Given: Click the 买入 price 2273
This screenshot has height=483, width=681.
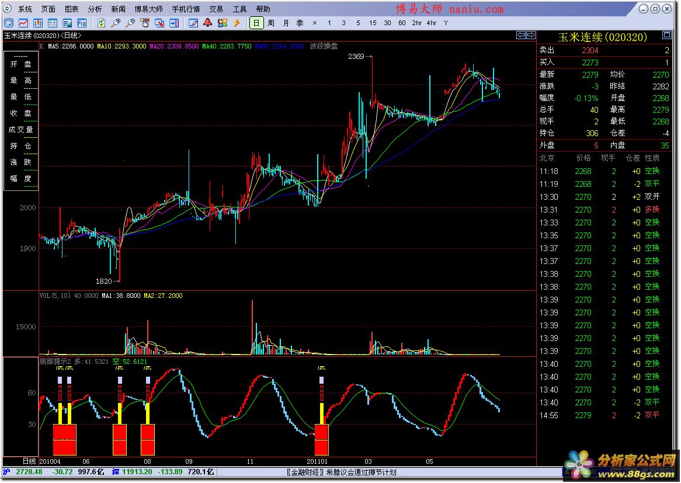Looking at the screenshot, I should pyautogui.click(x=590, y=62).
